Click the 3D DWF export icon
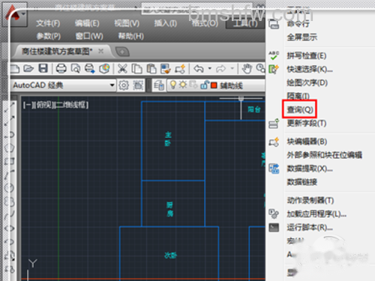This screenshot has height=281, width=375. coord(104,68)
